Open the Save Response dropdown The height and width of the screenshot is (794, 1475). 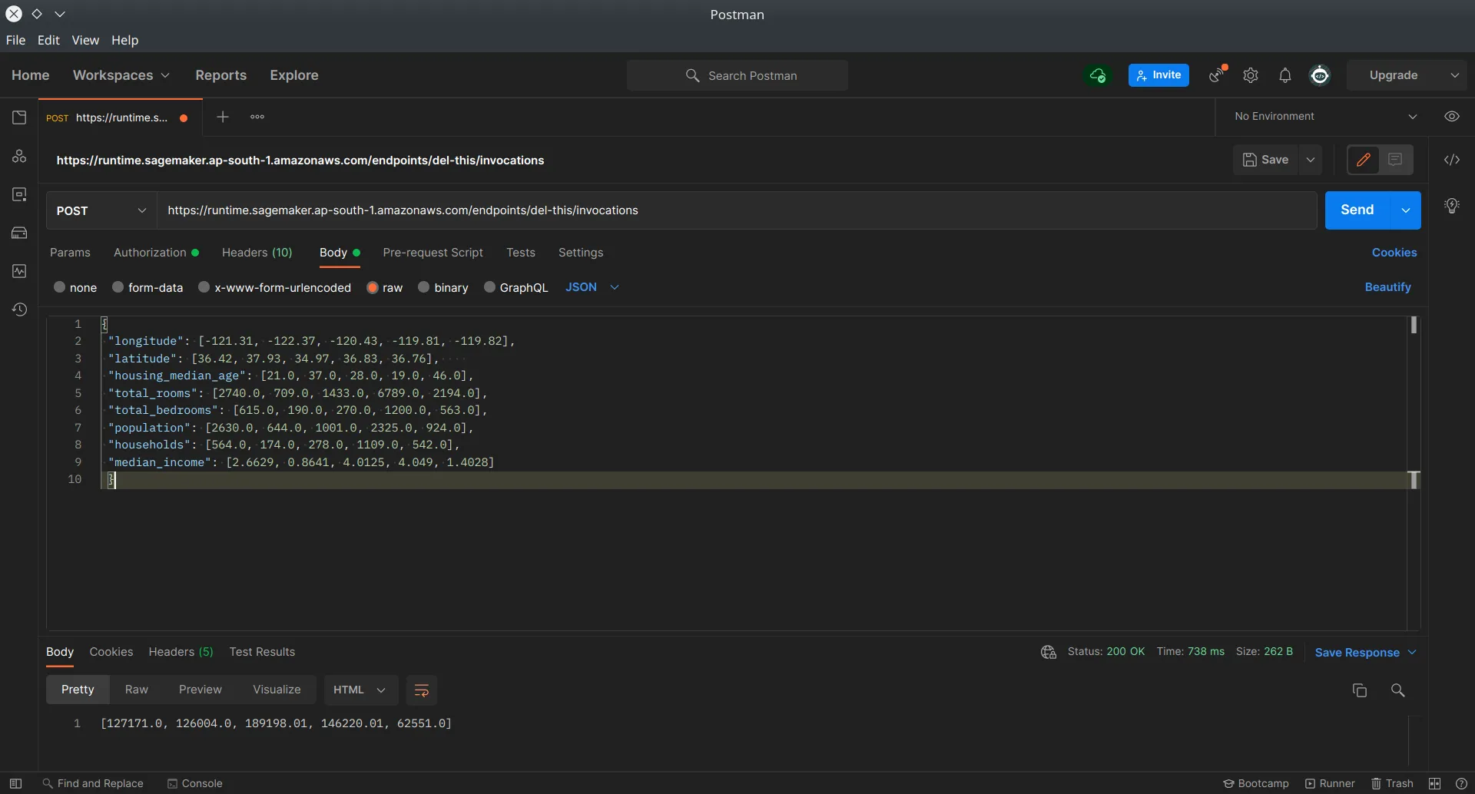(x=1366, y=653)
